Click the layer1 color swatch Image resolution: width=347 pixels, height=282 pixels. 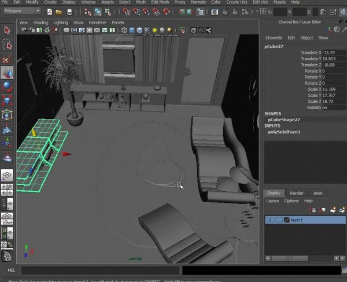[x=287, y=220]
